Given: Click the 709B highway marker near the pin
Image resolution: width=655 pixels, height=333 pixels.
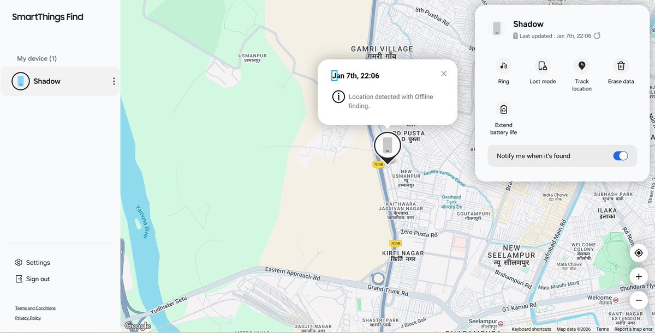Looking at the screenshot, I should [x=379, y=164].
